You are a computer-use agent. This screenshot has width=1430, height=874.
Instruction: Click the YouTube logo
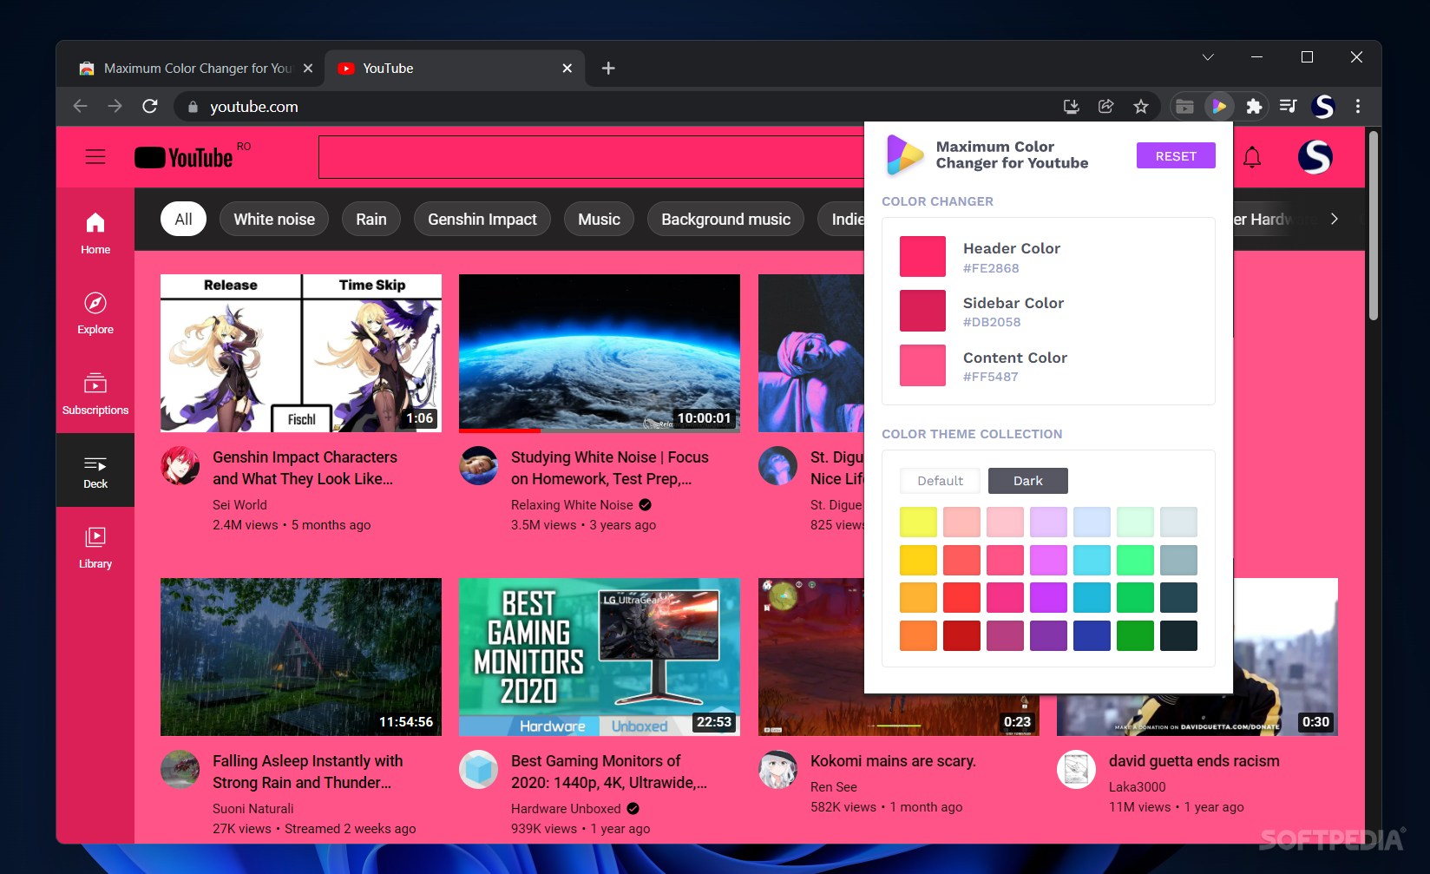point(184,157)
